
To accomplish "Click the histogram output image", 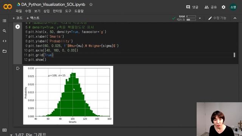I will [x=68, y=95].
